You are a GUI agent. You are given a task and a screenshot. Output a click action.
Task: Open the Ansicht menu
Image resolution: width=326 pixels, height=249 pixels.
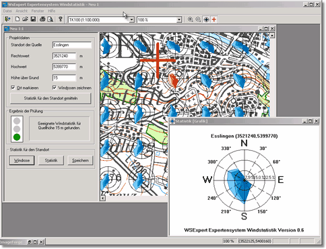(x=22, y=11)
